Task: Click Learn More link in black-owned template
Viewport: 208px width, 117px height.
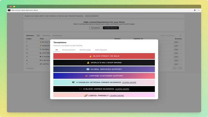Action: point(122,89)
